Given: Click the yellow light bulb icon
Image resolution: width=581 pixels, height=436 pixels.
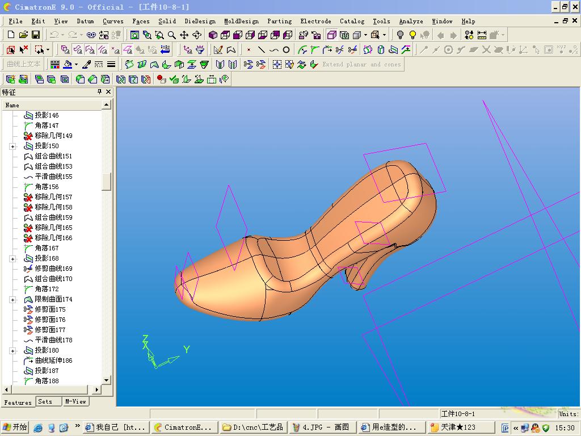Looking at the screenshot, I should [x=412, y=35].
